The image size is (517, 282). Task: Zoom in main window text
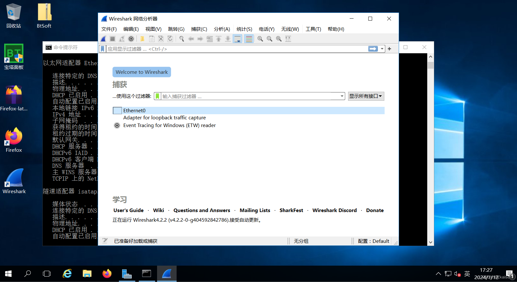[x=260, y=39]
